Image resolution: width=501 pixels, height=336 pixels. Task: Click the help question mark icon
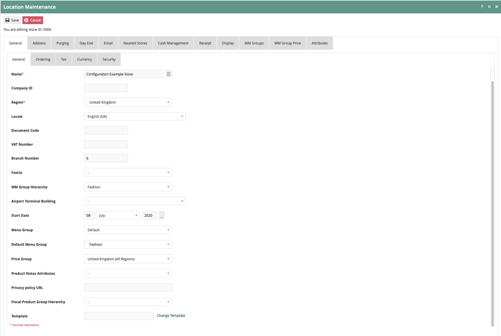pyautogui.click(x=482, y=7)
